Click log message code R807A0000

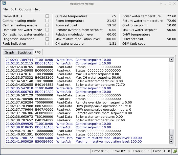tap(44, 106)
